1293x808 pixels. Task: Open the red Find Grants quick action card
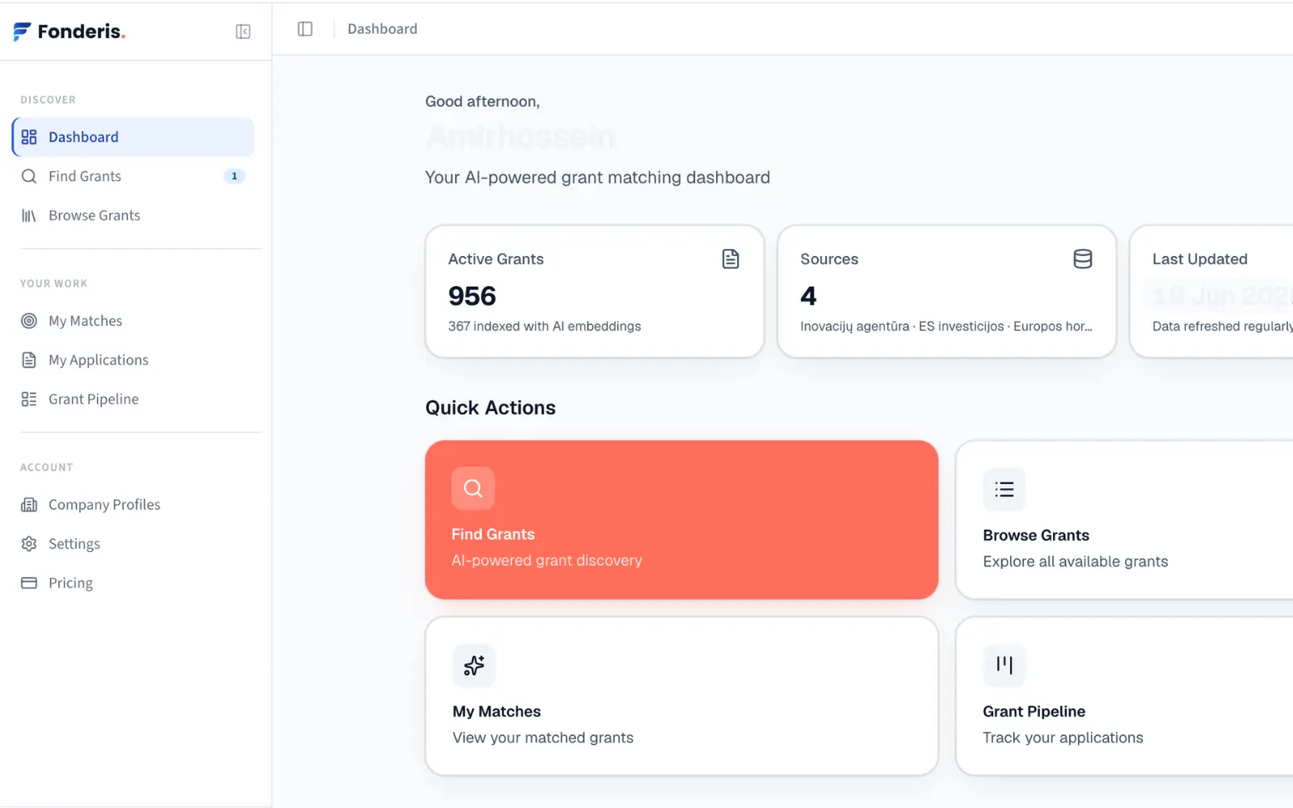681,520
